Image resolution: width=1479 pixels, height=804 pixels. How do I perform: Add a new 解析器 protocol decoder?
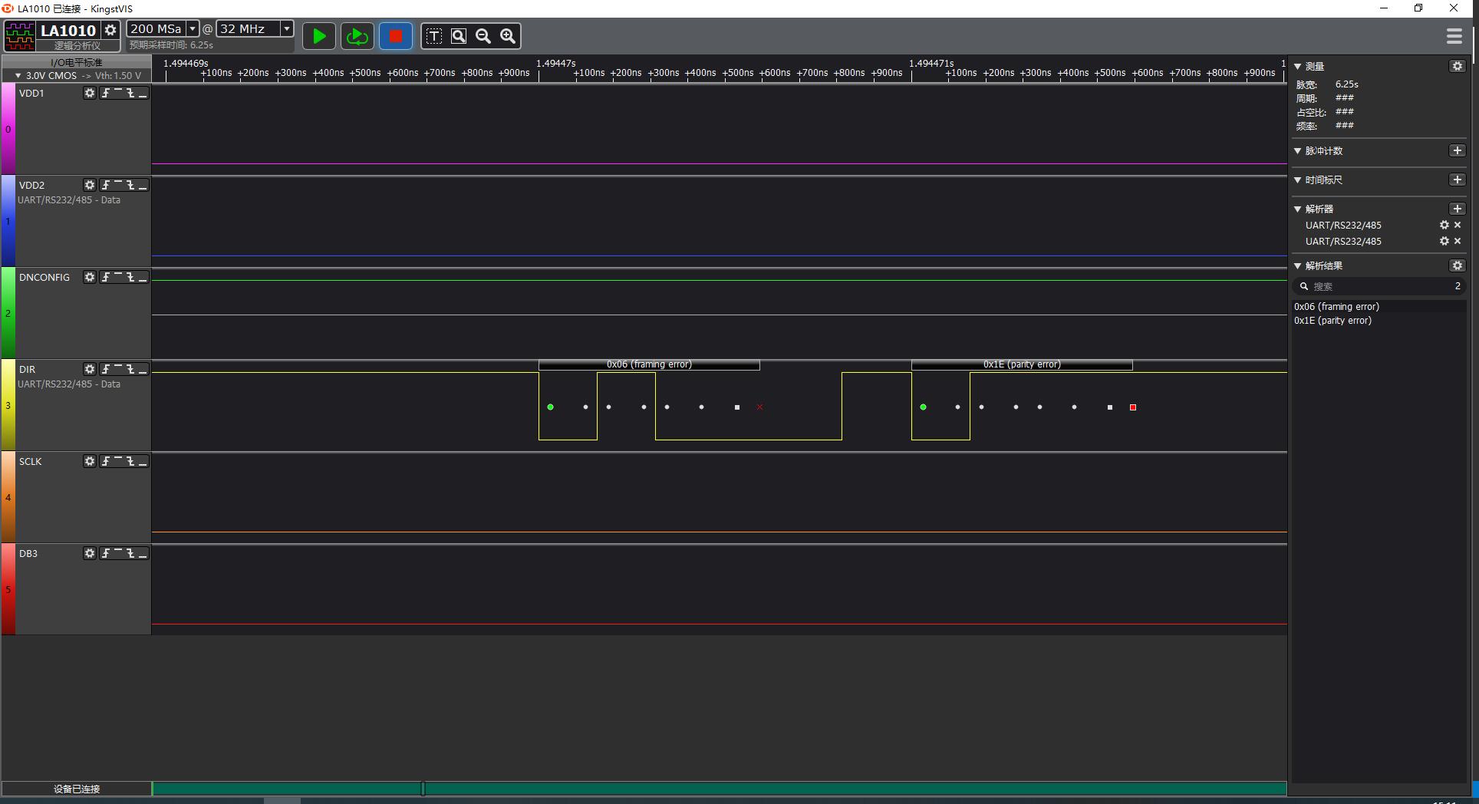pos(1458,209)
